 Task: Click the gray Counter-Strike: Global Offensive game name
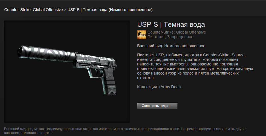click(177, 32)
